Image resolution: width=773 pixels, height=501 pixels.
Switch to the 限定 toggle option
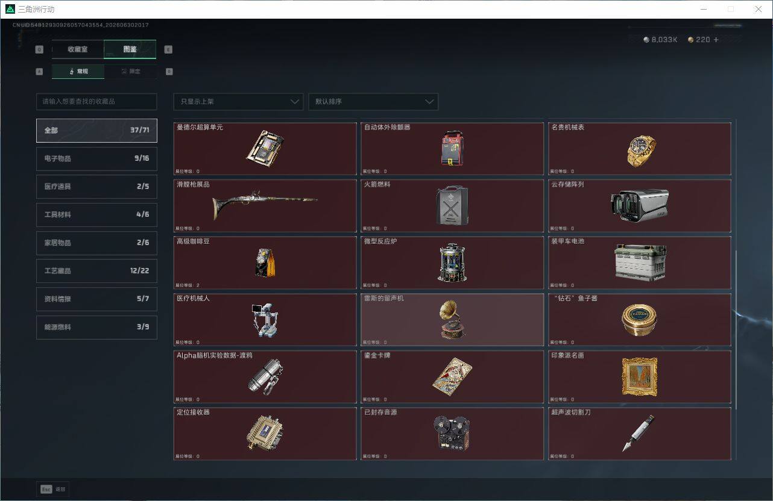coord(130,72)
